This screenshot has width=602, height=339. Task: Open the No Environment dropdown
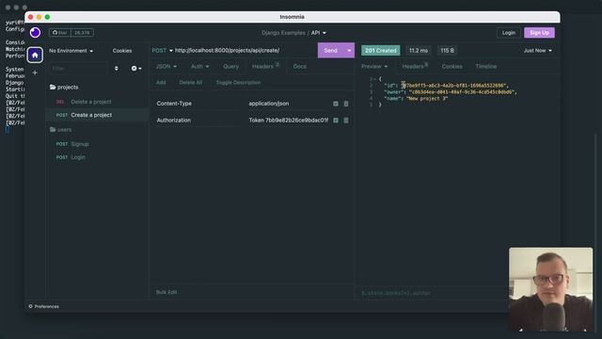pyautogui.click(x=71, y=51)
